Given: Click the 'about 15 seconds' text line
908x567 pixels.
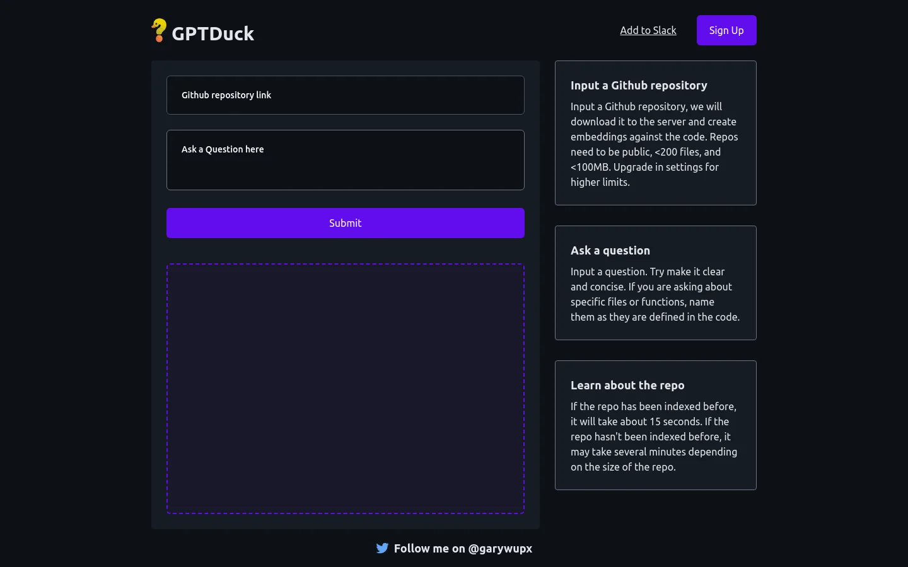Looking at the screenshot, I should (x=649, y=421).
